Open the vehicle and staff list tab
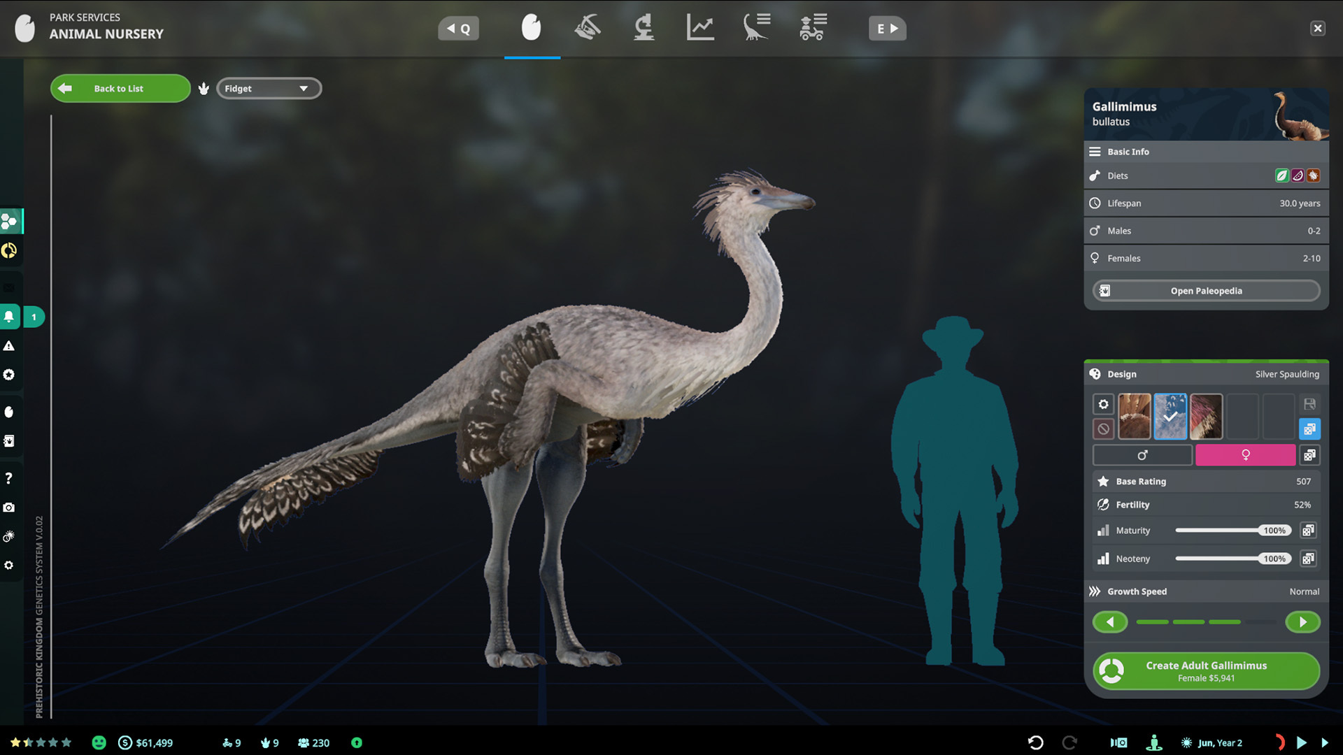Image resolution: width=1343 pixels, height=755 pixels. pos(813,28)
